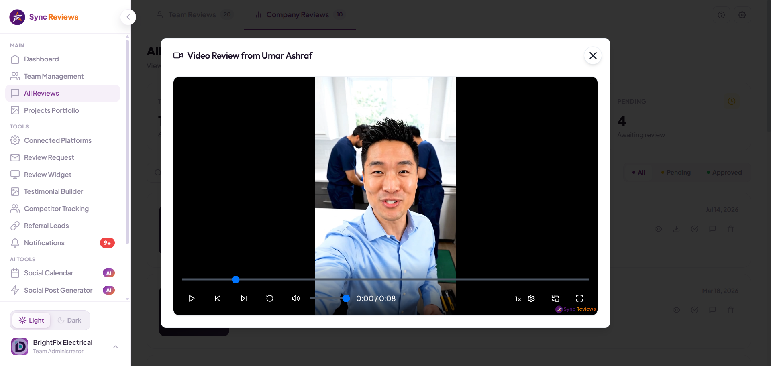Filter reviews by Pending
Image resolution: width=771 pixels, height=366 pixels.
pos(676,172)
